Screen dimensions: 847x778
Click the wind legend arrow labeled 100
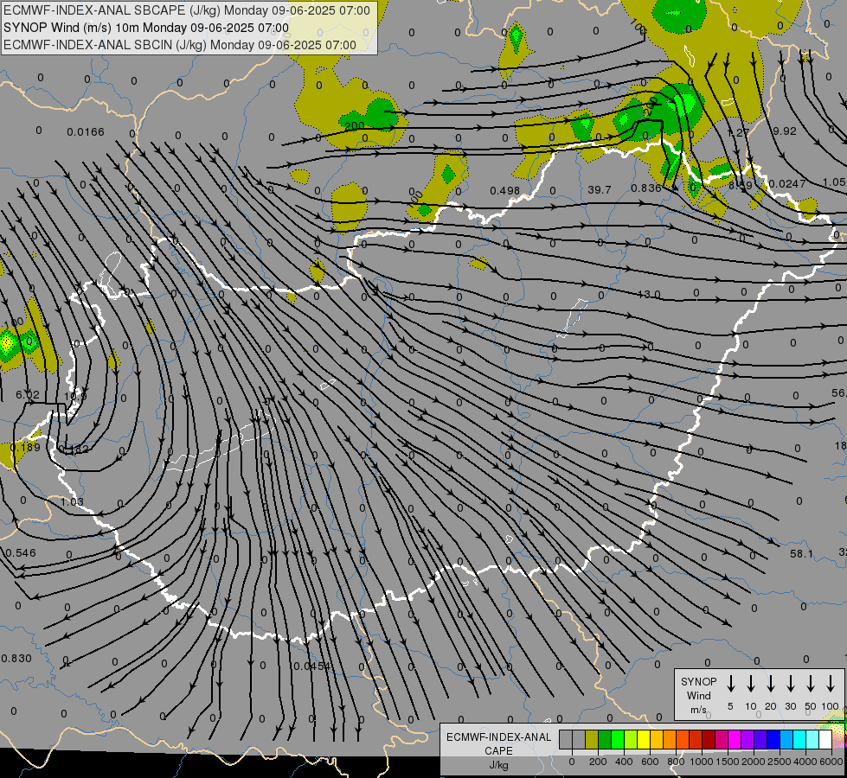831,684
